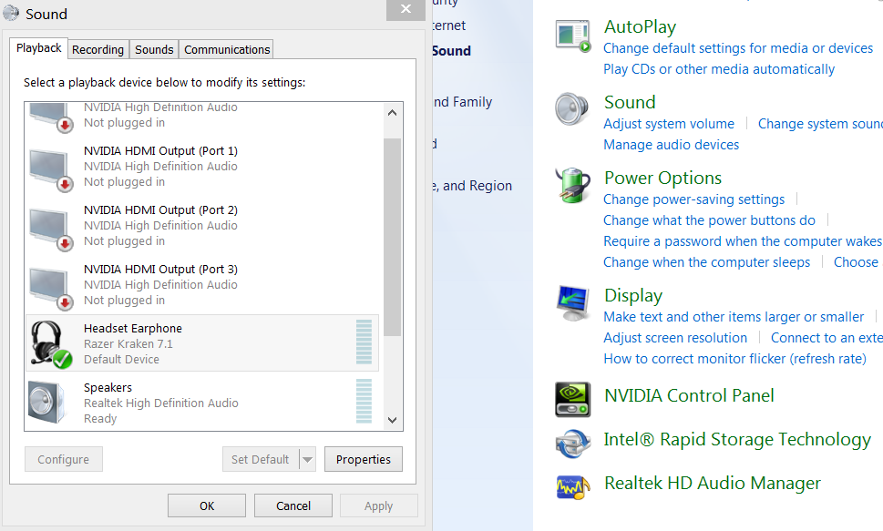Click the Apply button
883x531 pixels.
(379, 505)
